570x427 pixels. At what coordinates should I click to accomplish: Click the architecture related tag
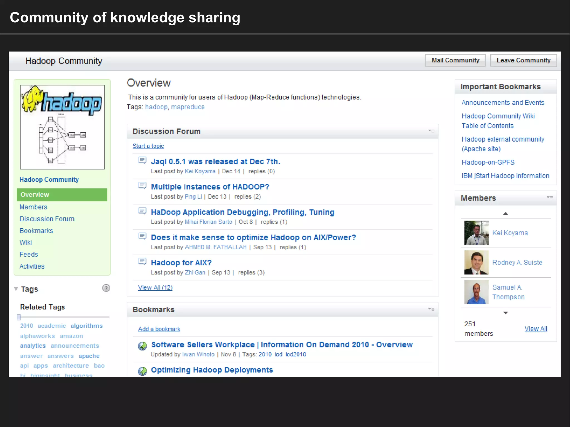pos(71,366)
